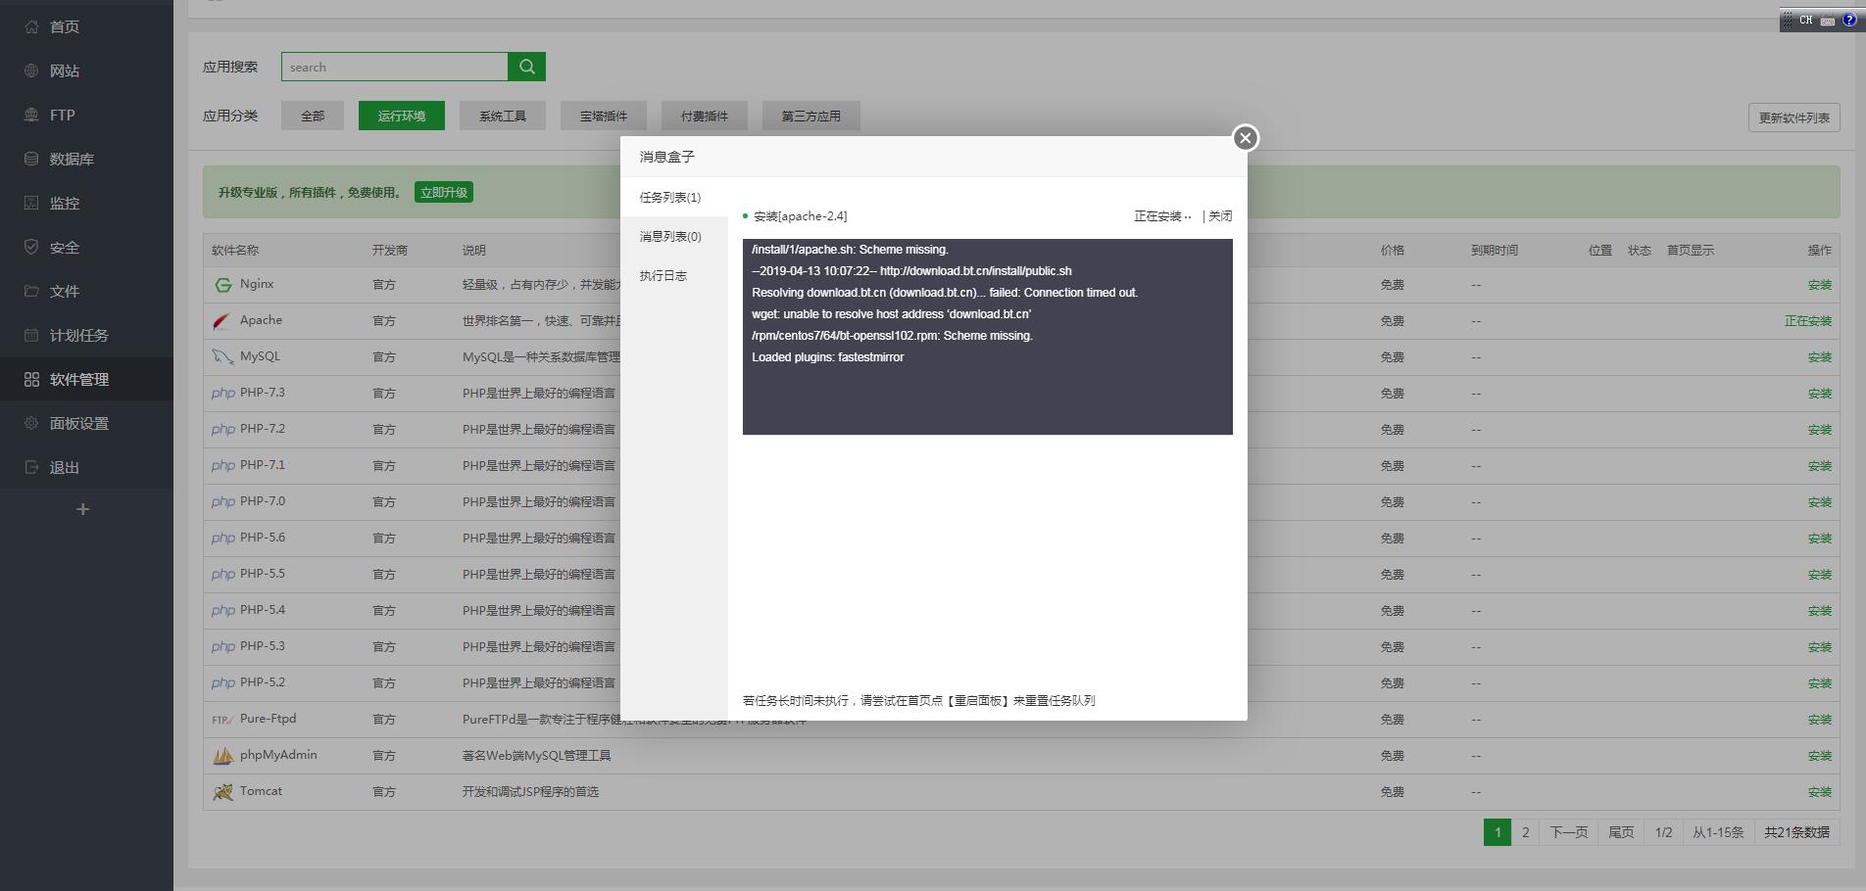Image resolution: width=1866 pixels, height=891 pixels.
Task: Click the keyboard icon in the IME bar
Action: click(1828, 21)
